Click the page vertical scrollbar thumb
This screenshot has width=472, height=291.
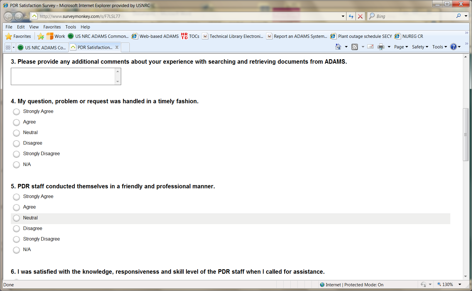tap(466, 135)
